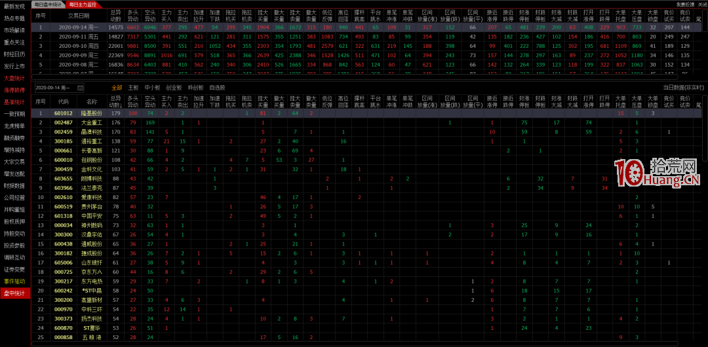The height and width of the screenshot is (347, 708).
Task: Open 并购重组 in the sidebar
Action: click(x=15, y=210)
